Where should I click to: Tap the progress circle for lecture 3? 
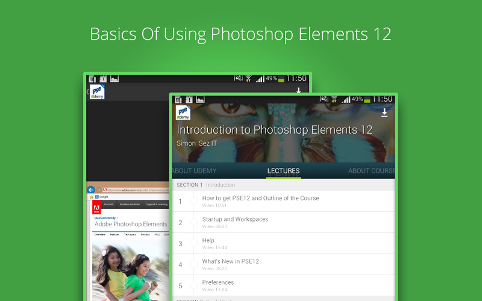click(194, 243)
